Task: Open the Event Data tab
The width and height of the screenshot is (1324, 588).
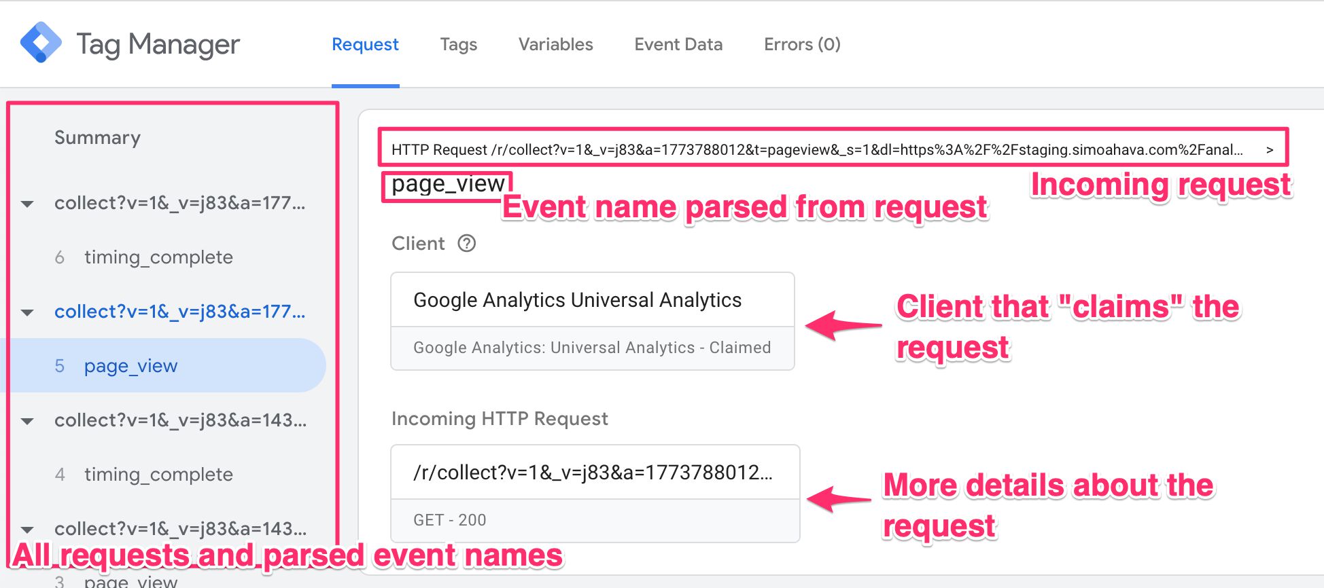Action: tap(678, 45)
